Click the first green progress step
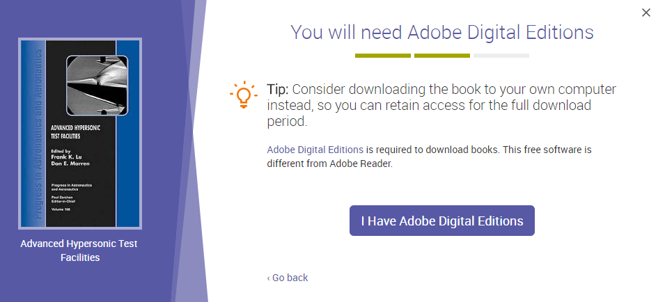The image size is (665, 302). click(382, 56)
